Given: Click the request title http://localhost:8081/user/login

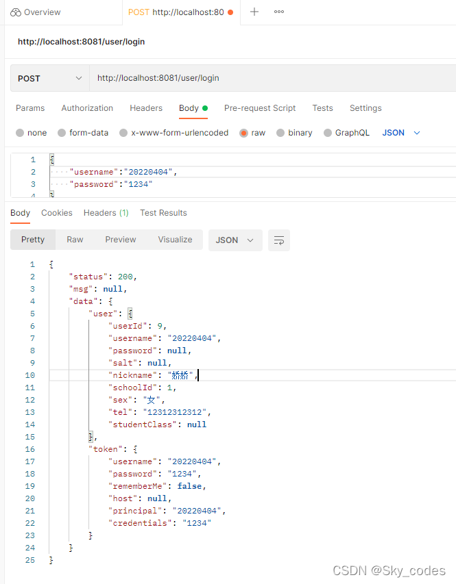Looking at the screenshot, I should [x=82, y=42].
